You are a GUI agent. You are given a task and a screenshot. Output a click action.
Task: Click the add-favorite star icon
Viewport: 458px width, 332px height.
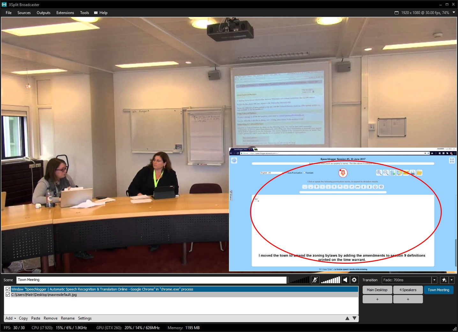(x=444, y=280)
